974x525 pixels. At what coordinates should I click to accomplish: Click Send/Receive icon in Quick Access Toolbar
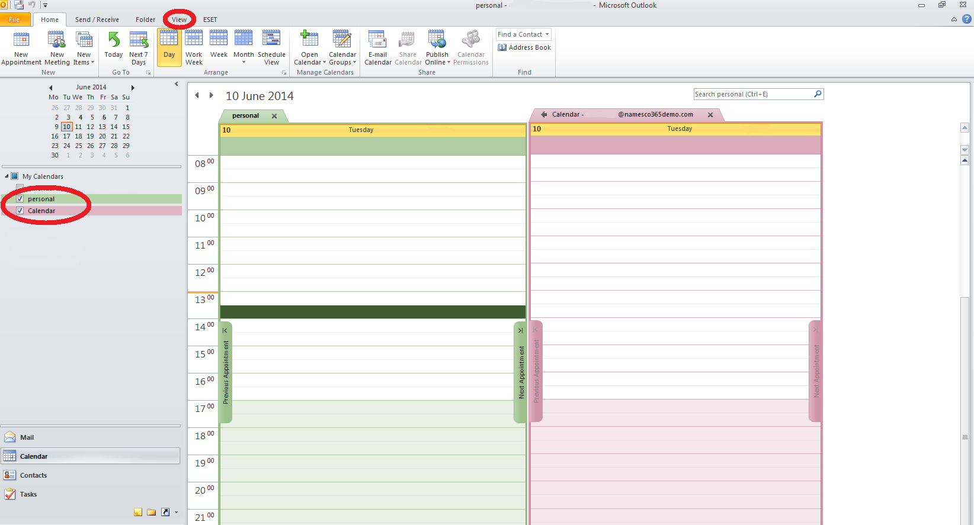[19, 5]
